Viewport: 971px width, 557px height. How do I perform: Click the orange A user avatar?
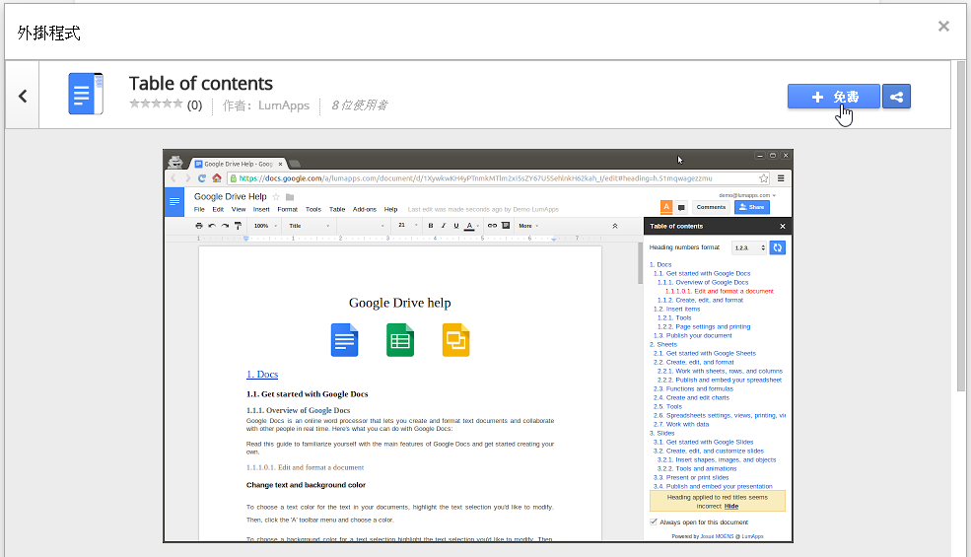coord(666,207)
